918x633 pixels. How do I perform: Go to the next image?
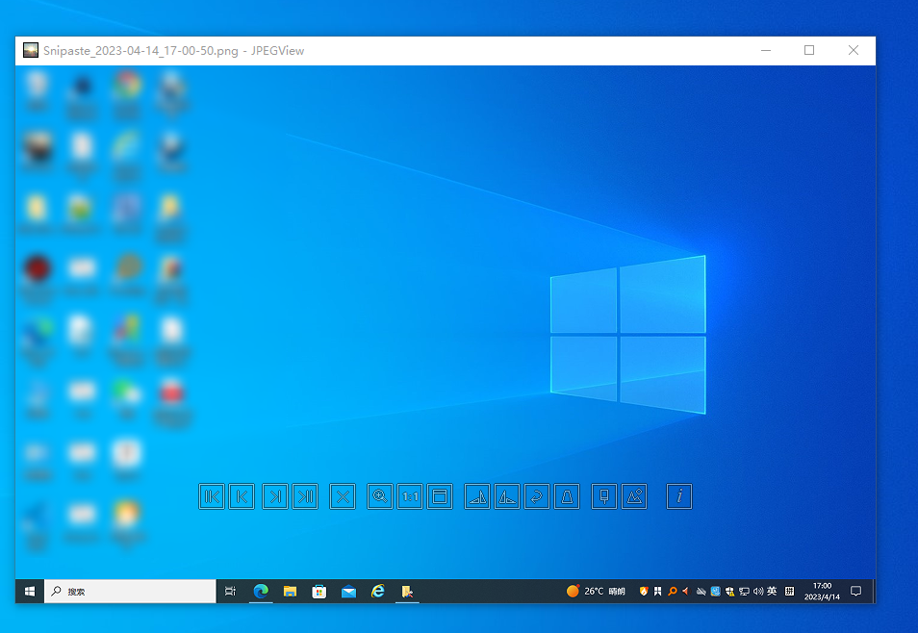pos(275,496)
